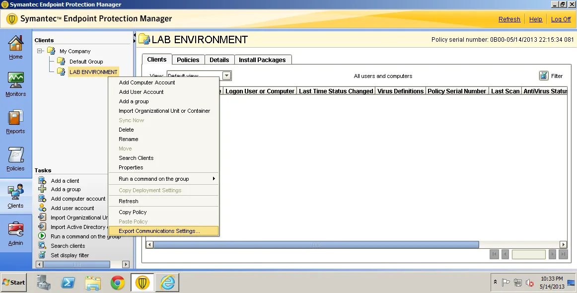Open the Admin section icon
Image resolution: width=577 pixels, height=293 pixels.
[x=16, y=229]
